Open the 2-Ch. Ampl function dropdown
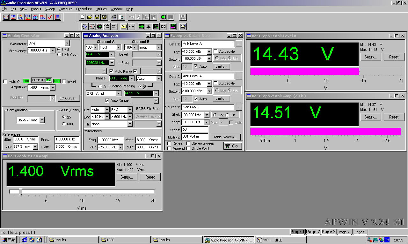 [119, 93]
